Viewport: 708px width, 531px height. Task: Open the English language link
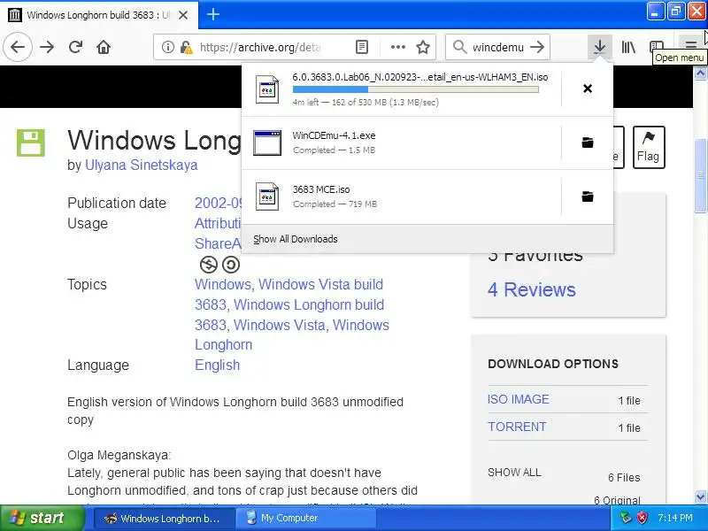217,365
